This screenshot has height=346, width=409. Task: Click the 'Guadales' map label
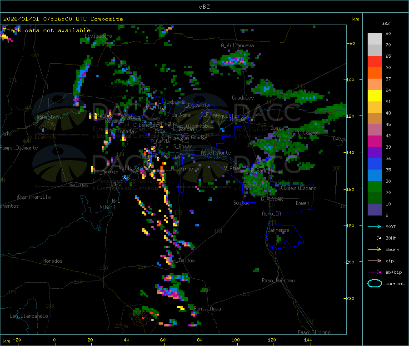coord(243,98)
